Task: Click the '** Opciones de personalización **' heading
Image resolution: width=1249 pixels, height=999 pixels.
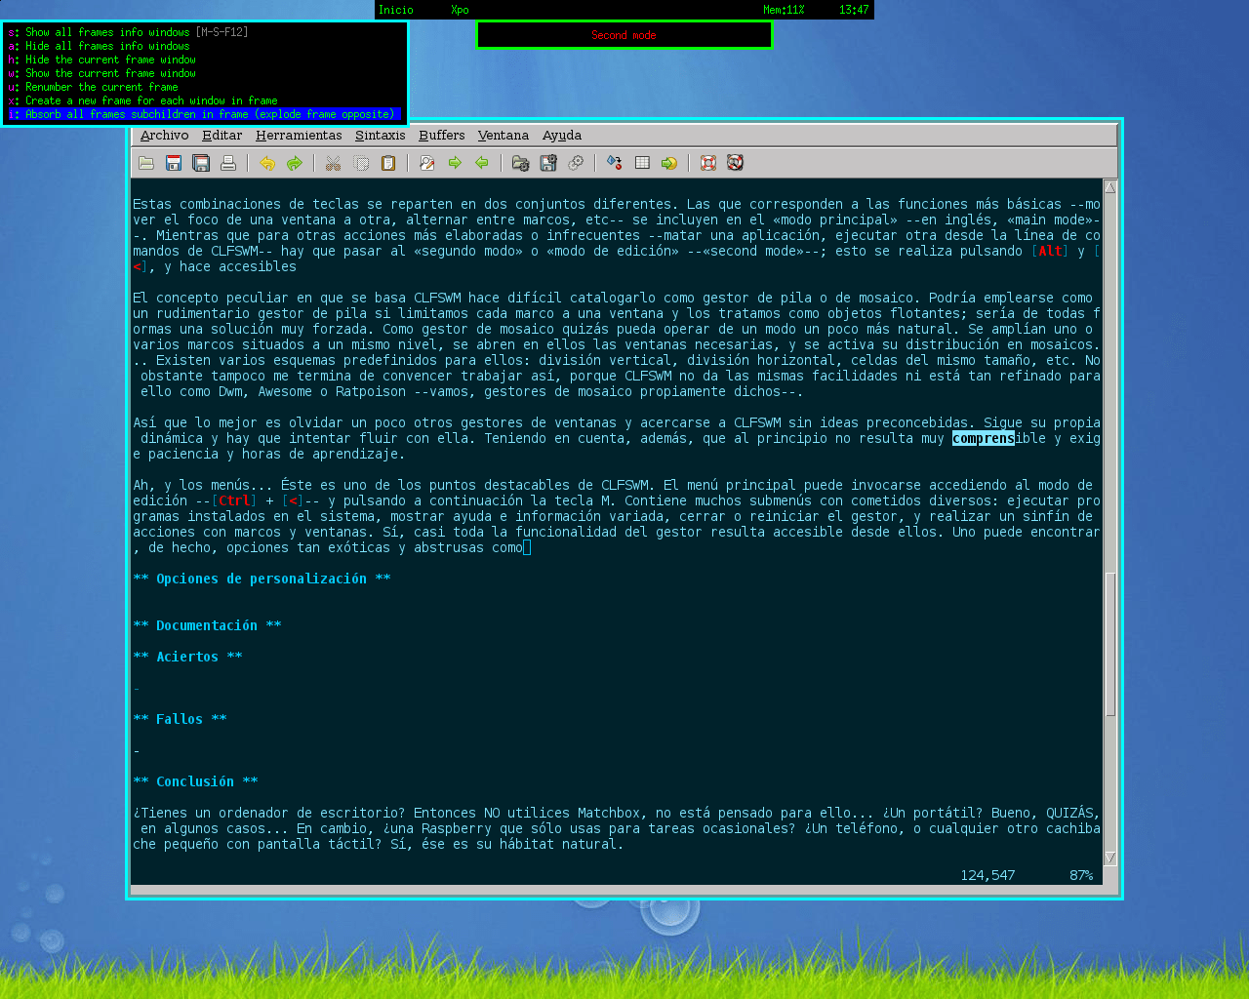Action: [262, 579]
